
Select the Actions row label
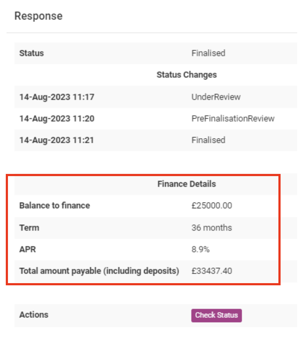click(x=34, y=315)
